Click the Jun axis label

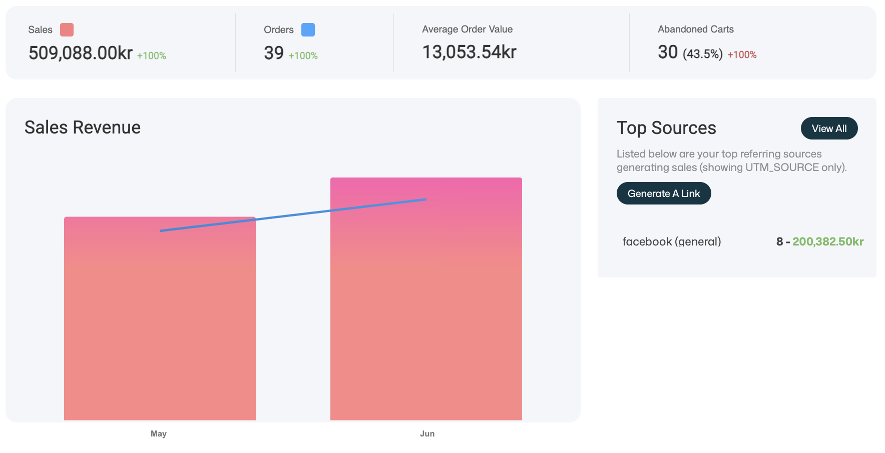(x=427, y=433)
